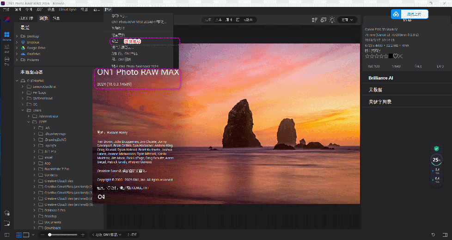Screen dimensions: 452x240
Task: Click the ON1 logo icon above Browse
Action: pyautogui.click(x=6, y=19)
